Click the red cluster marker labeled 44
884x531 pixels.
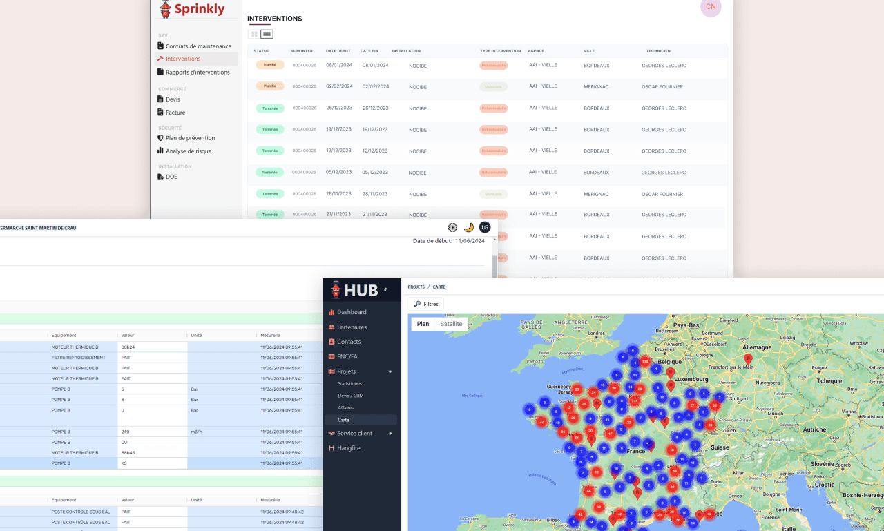tap(588, 491)
